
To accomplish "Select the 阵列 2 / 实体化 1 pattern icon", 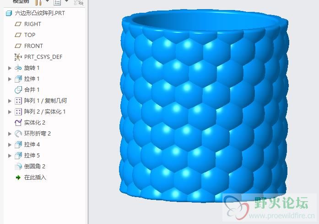I will pos(18,112).
